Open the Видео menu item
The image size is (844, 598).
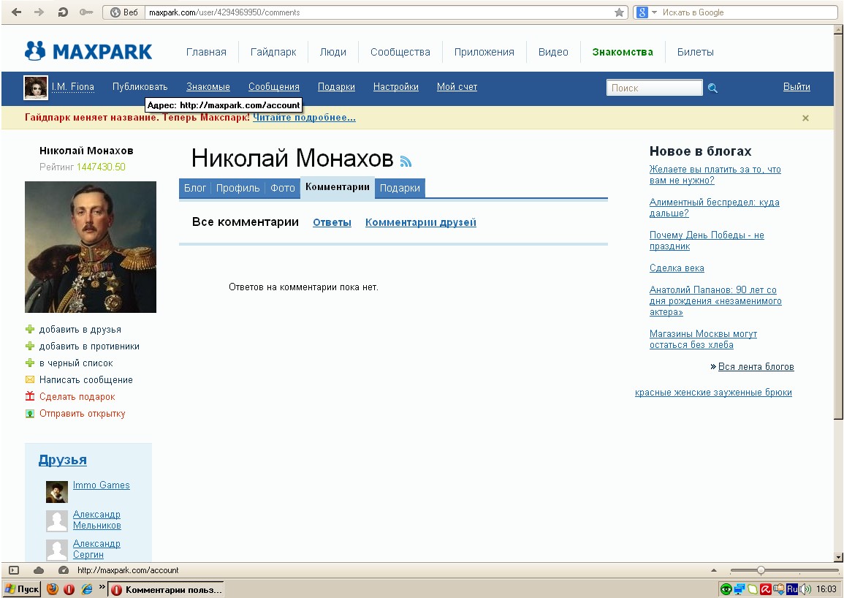point(552,52)
